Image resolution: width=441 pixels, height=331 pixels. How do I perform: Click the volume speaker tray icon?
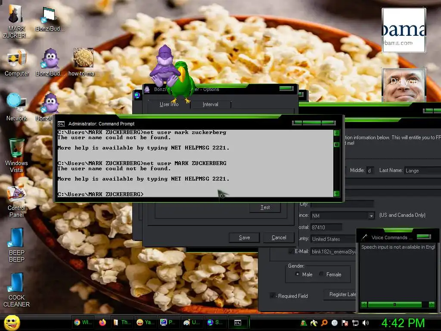[366, 323]
